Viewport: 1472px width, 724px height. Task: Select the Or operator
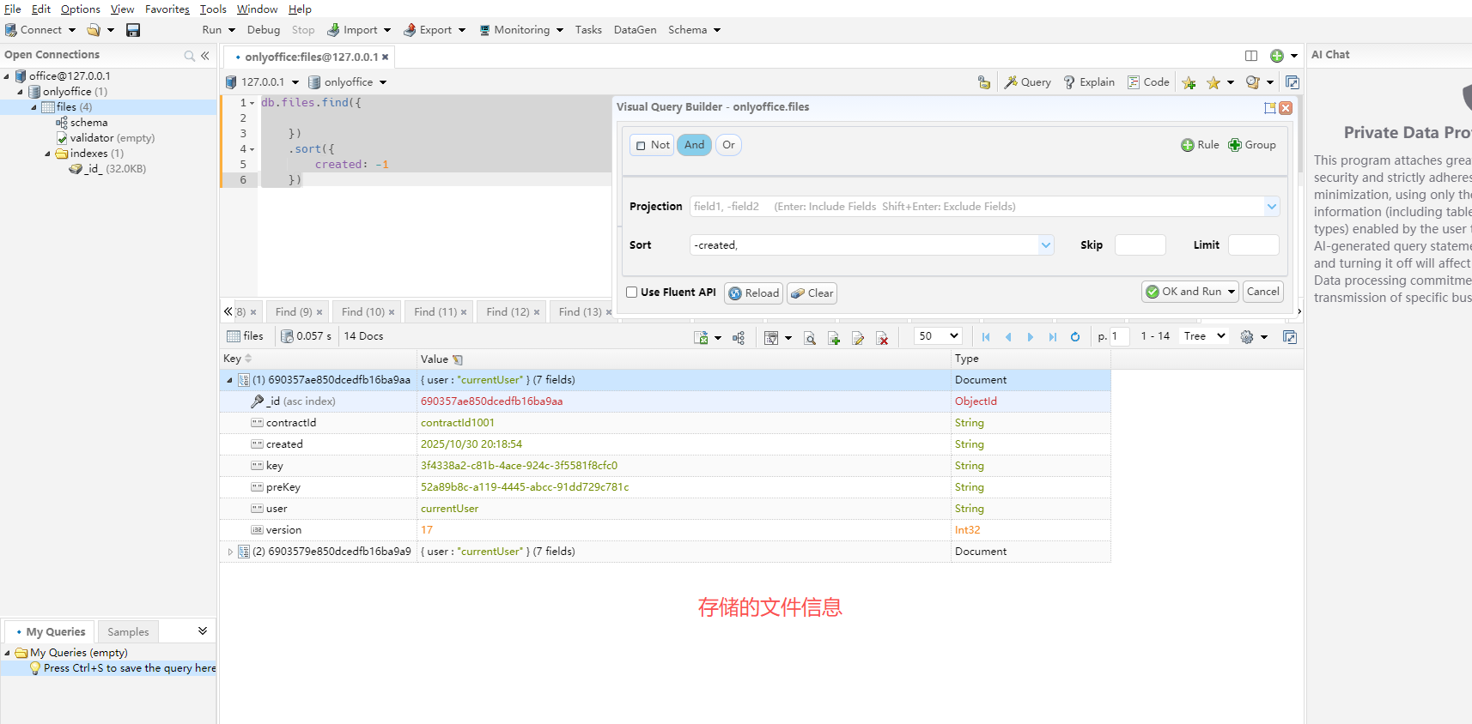(728, 145)
